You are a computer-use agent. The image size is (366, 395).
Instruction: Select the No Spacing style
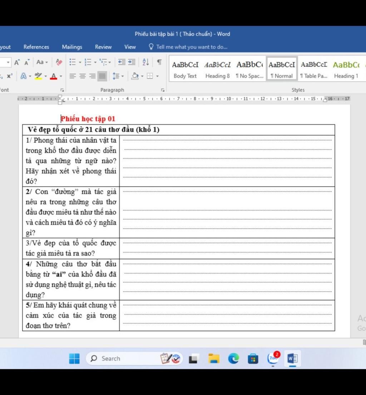249,69
